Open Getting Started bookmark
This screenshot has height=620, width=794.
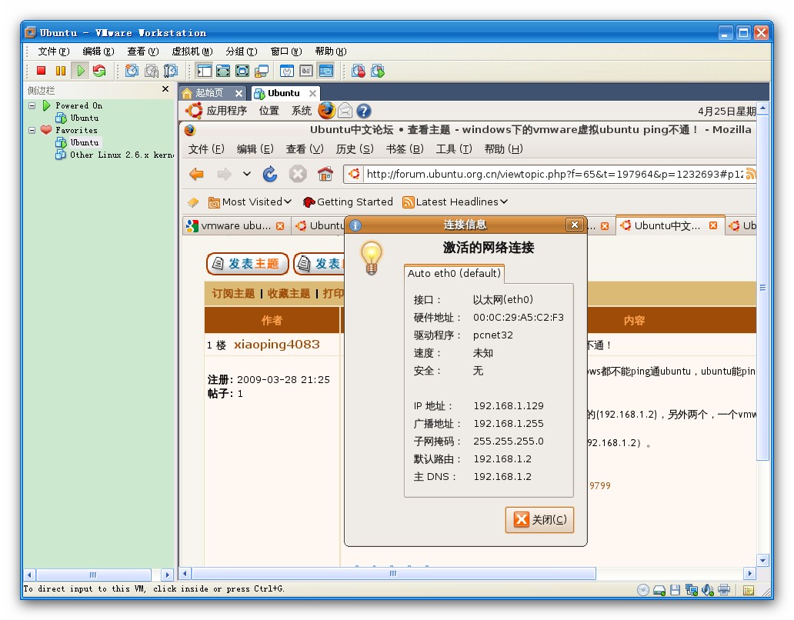click(x=348, y=202)
